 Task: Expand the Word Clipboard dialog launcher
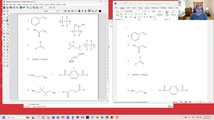tap(123, 20)
